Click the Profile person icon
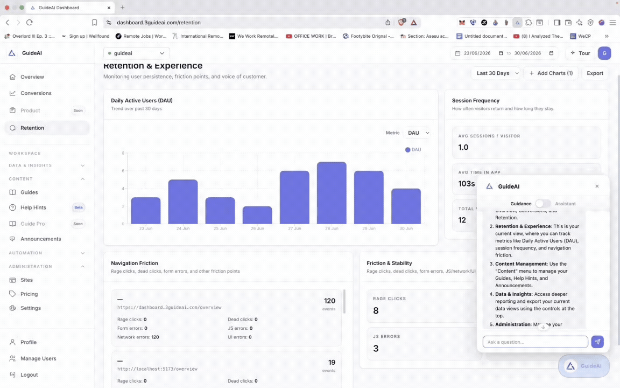 (13, 342)
